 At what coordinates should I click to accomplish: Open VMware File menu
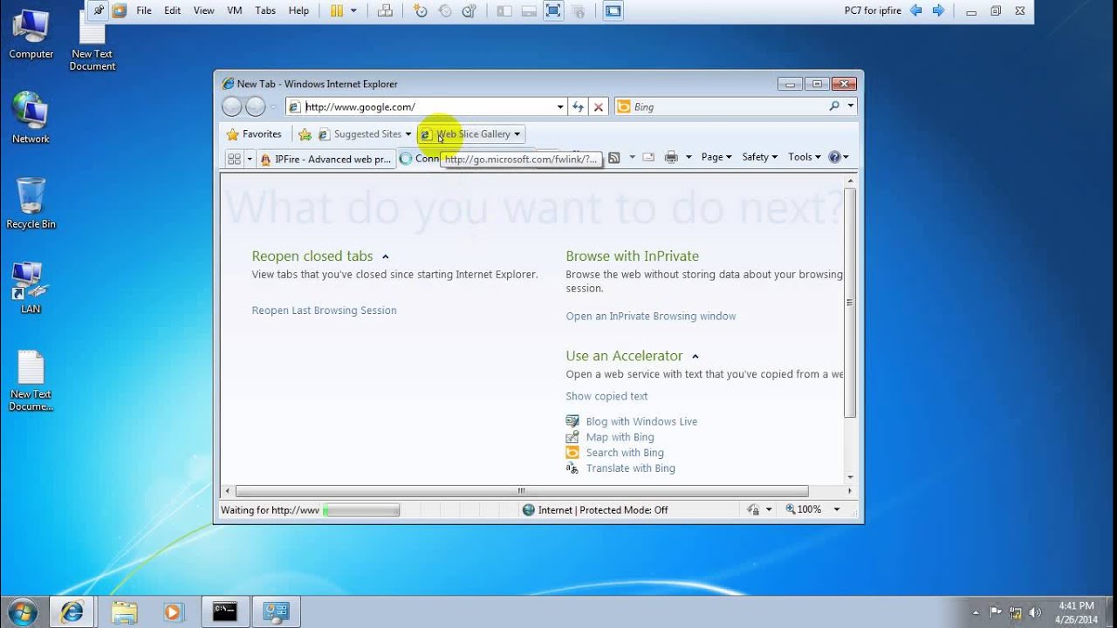[144, 10]
